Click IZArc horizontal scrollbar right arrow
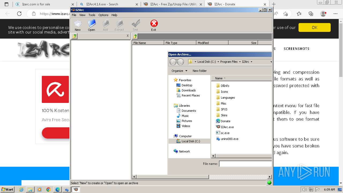Image resolution: width=343 pixels, height=193 pixels. (270, 177)
